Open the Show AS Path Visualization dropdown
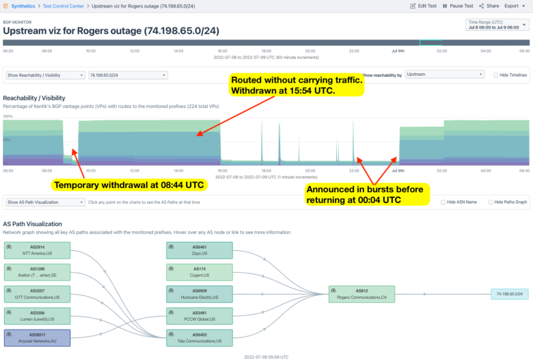Image resolution: width=533 pixels, height=363 pixels. point(45,202)
